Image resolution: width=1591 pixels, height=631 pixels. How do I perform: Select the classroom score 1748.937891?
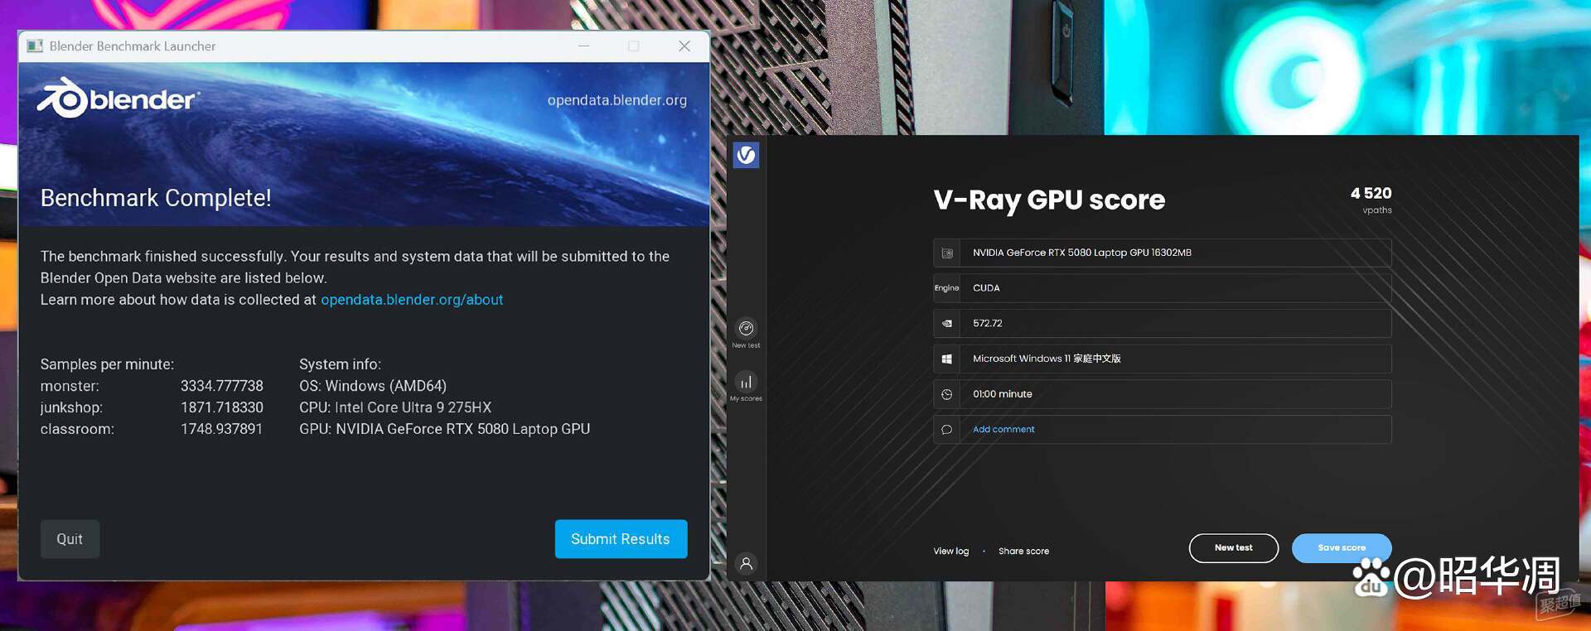coord(222,429)
